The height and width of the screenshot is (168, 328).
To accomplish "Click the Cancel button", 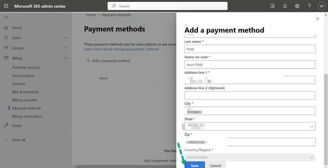I will pyautogui.click(x=215, y=165).
